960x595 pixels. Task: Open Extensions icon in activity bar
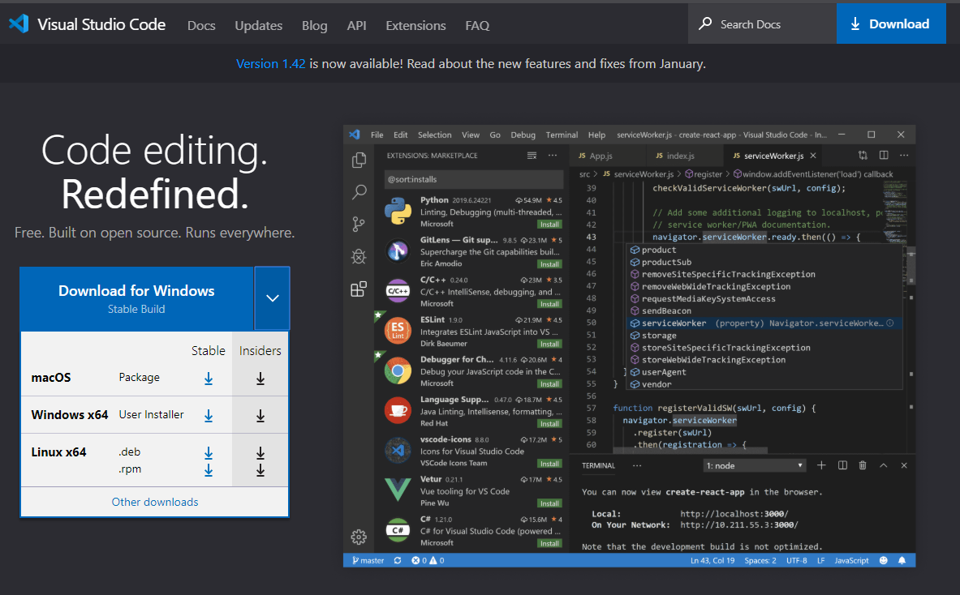(359, 289)
